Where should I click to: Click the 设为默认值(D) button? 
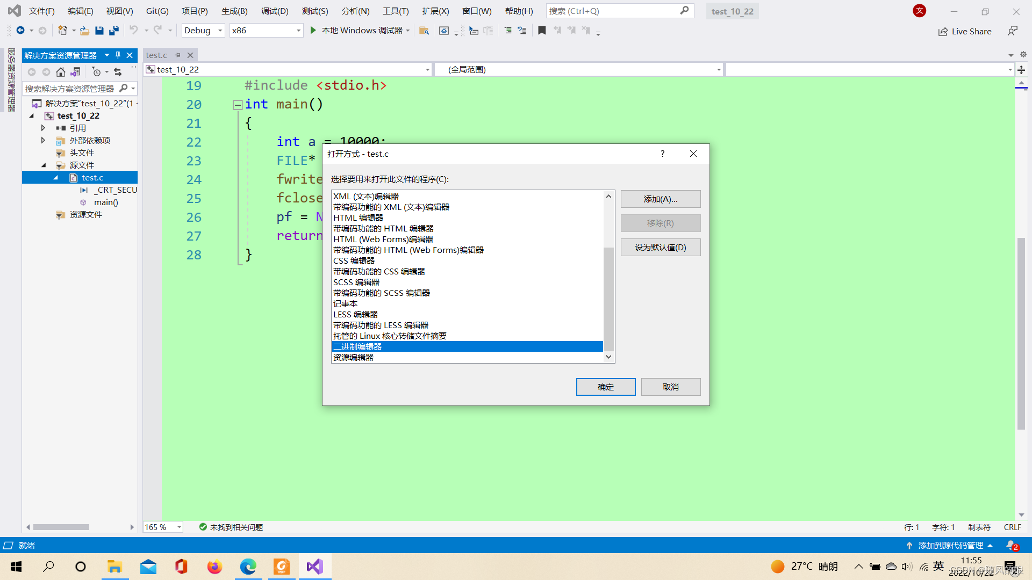pos(660,248)
